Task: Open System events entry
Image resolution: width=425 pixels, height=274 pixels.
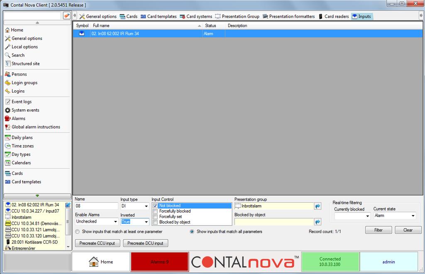Action: pyautogui.click(x=22, y=110)
